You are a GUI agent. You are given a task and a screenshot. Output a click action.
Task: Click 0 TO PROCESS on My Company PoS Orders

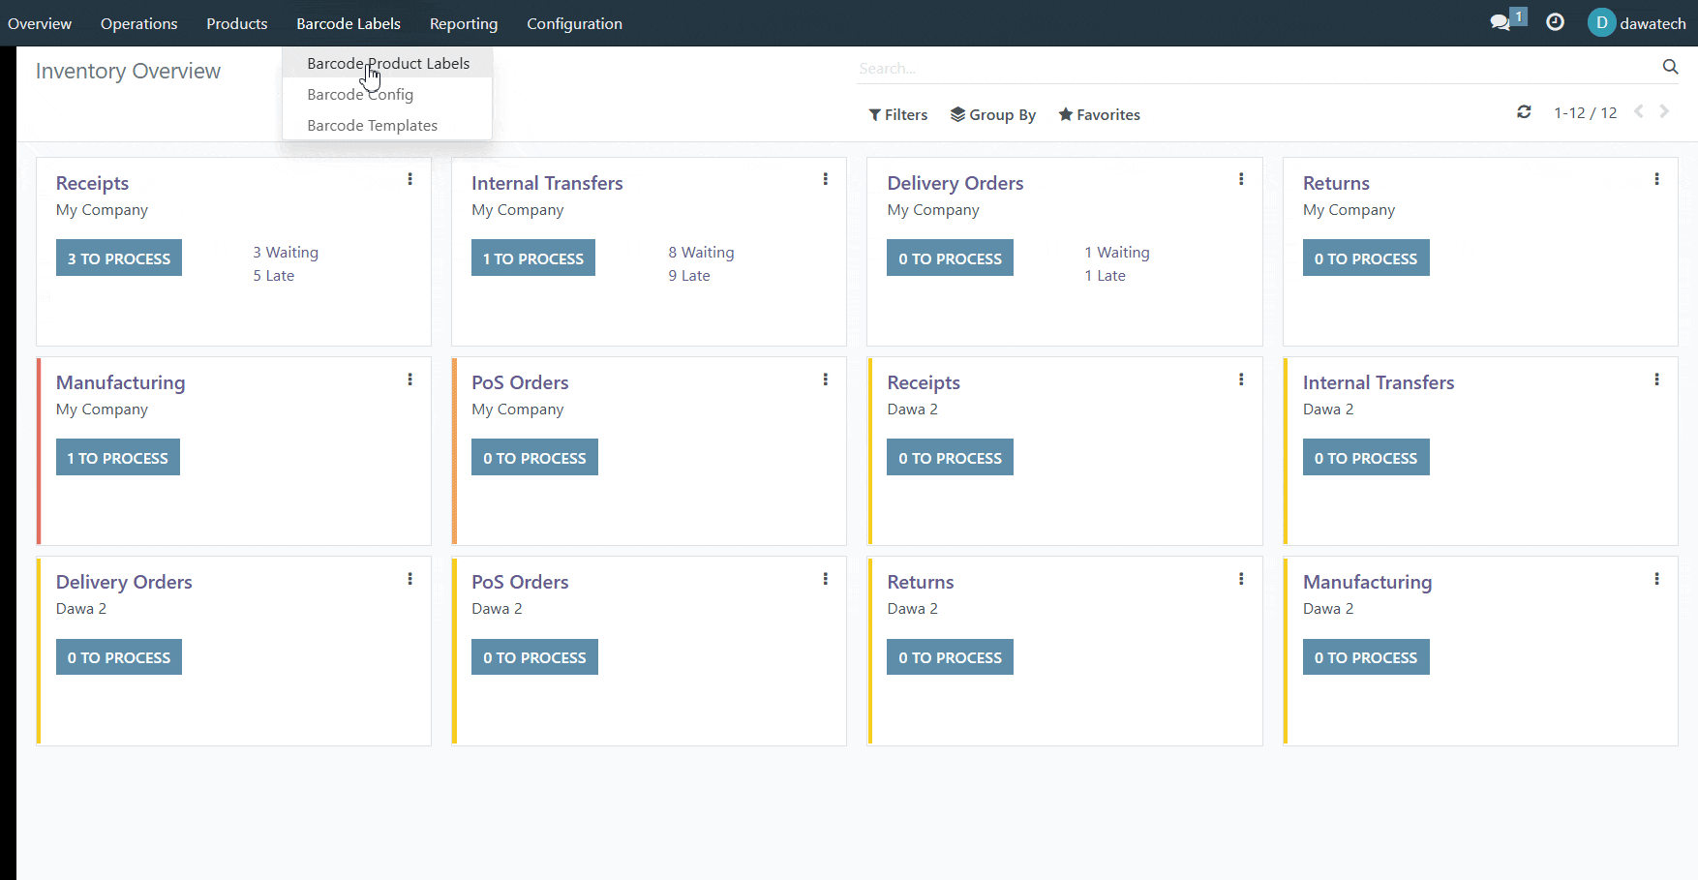534,458
